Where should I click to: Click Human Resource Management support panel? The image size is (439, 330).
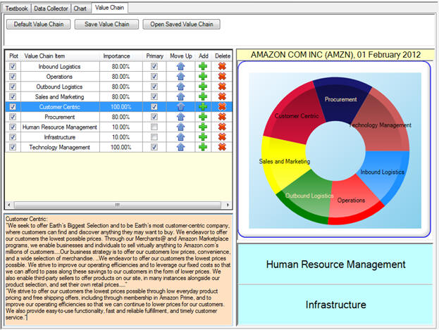(x=335, y=265)
